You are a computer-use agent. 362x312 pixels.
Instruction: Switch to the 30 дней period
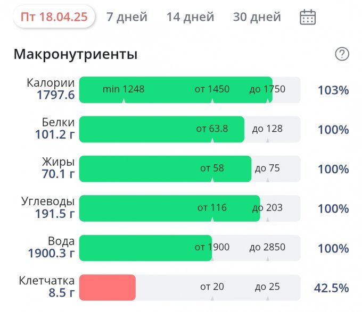(x=257, y=17)
